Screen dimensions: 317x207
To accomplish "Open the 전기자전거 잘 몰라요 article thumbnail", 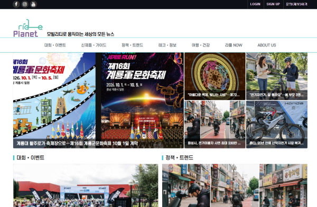I will coord(277,76).
